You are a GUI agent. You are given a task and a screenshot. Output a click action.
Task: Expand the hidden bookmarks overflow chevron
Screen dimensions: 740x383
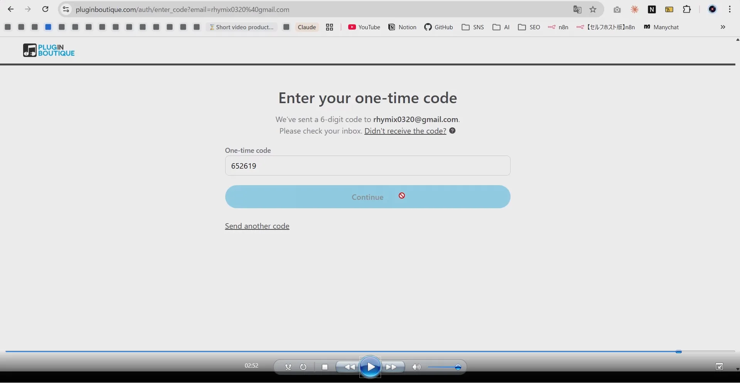(x=723, y=27)
